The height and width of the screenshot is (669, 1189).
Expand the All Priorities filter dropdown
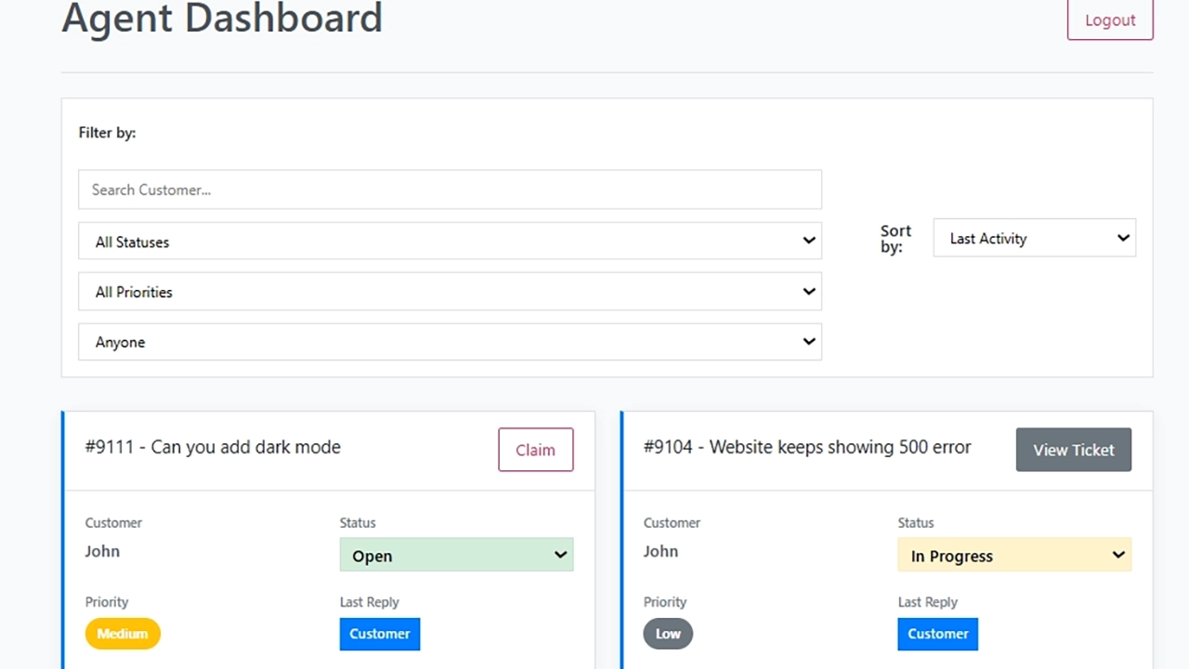450,292
